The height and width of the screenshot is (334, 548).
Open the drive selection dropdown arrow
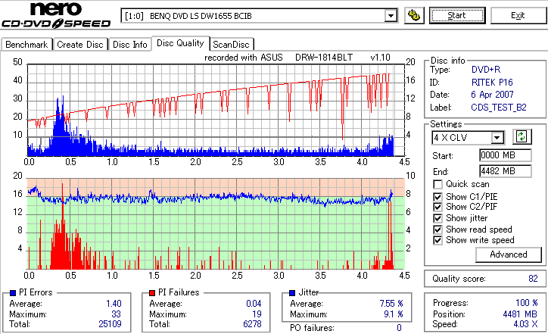coord(391,16)
